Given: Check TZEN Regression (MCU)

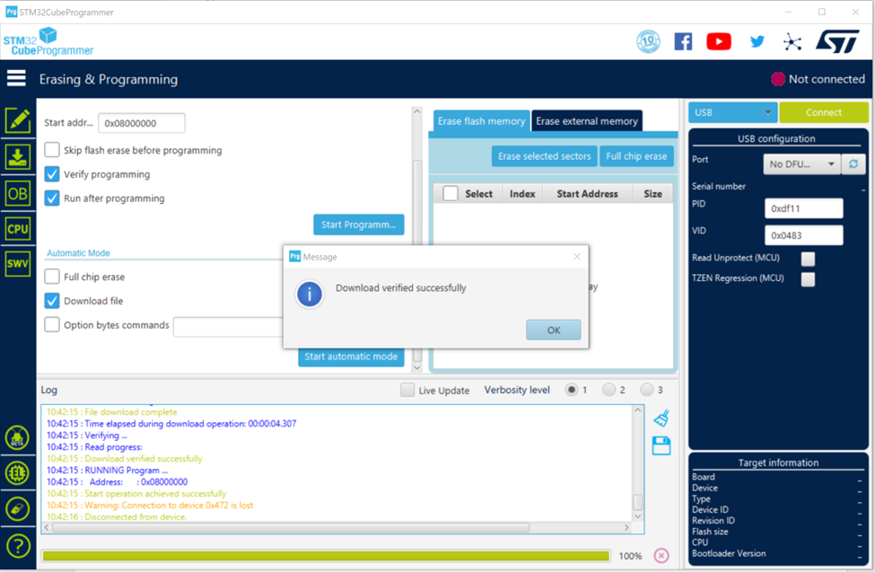Looking at the screenshot, I should point(808,278).
